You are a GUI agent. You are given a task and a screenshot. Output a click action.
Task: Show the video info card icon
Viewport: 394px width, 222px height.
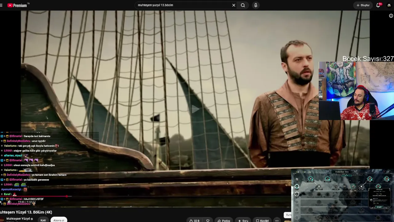(x=391, y=16)
